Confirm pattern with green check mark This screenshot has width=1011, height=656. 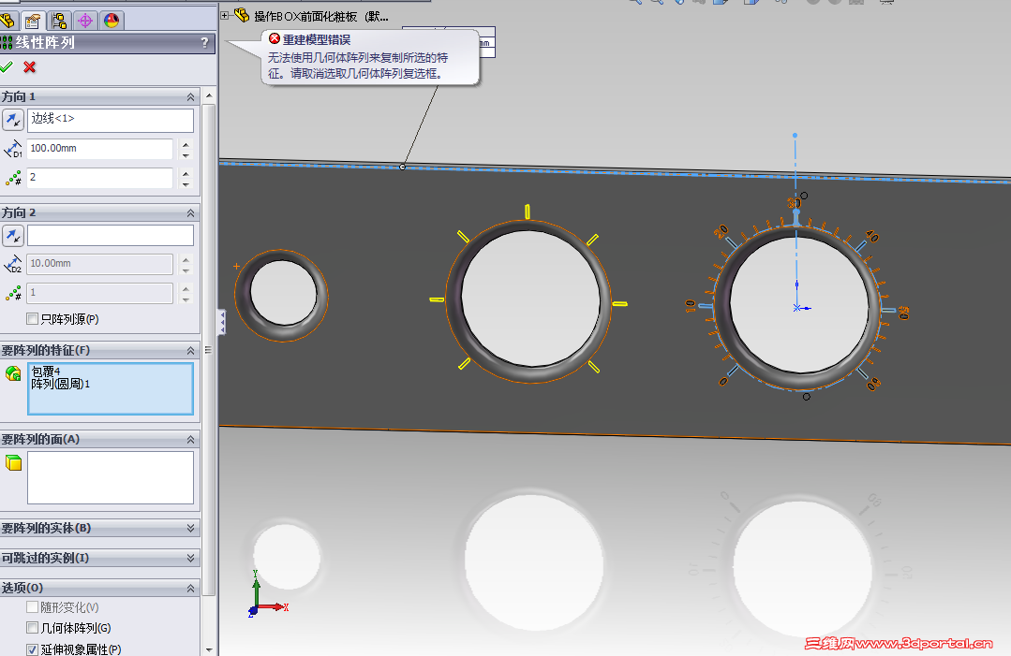(x=7, y=67)
